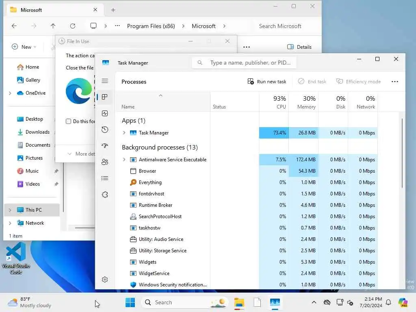Screen dimensions: 416x312
Task: Open Pictures in File Explorer sidebar
Action: (30, 158)
